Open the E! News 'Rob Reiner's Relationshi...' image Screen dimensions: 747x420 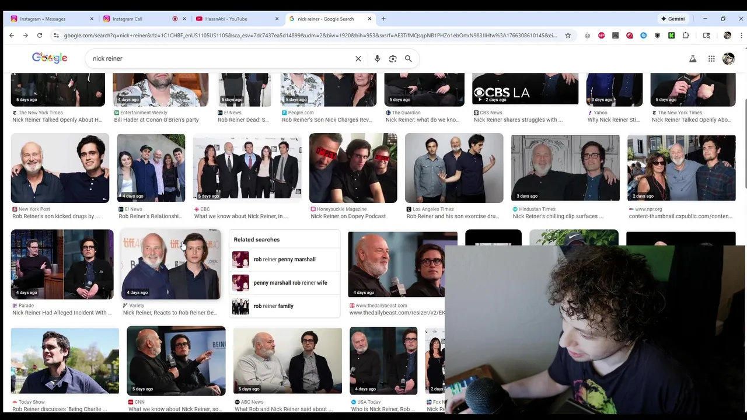click(x=151, y=168)
